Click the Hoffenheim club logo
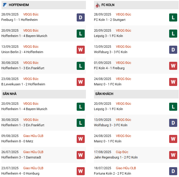 click(x=5, y=5)
